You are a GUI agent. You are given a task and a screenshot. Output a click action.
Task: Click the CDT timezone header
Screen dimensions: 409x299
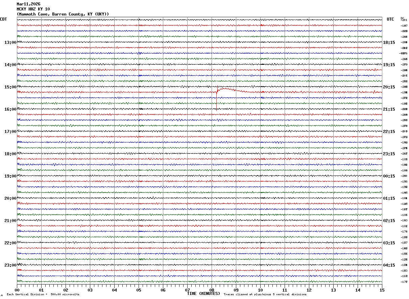(4, 19)
